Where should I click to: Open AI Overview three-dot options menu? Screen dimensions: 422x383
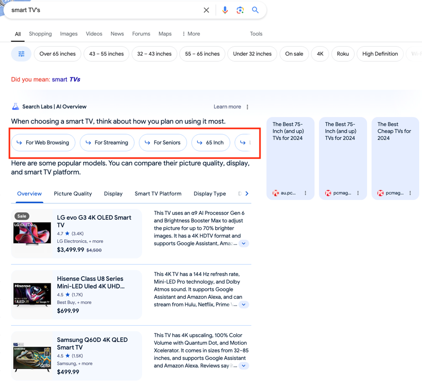click(x=248, y=107)
